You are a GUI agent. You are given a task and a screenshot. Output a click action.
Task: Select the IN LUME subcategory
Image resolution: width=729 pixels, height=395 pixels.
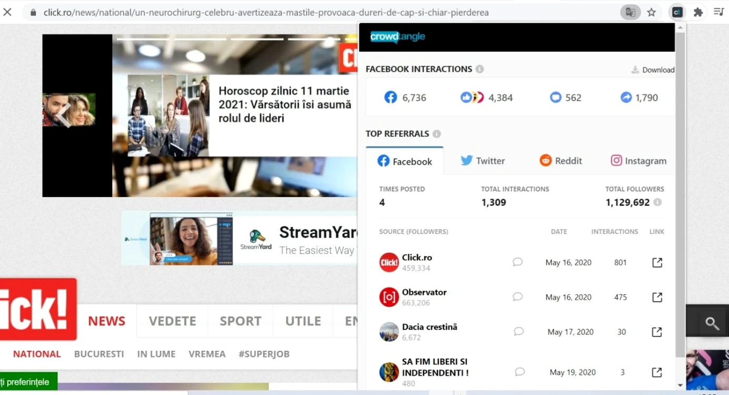tap(156, 354)
